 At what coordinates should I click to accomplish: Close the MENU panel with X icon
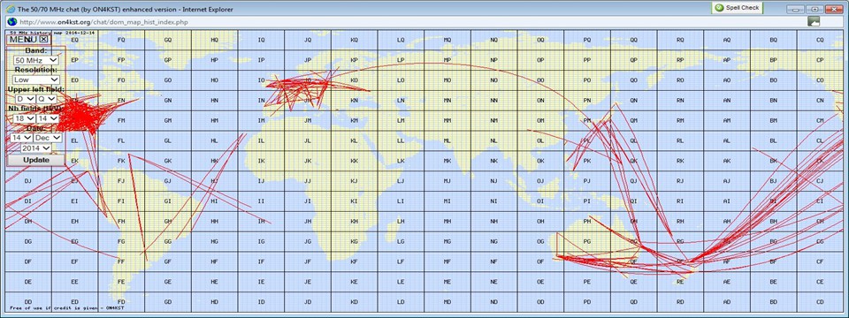pyautogui.click(x=44, y=40)
